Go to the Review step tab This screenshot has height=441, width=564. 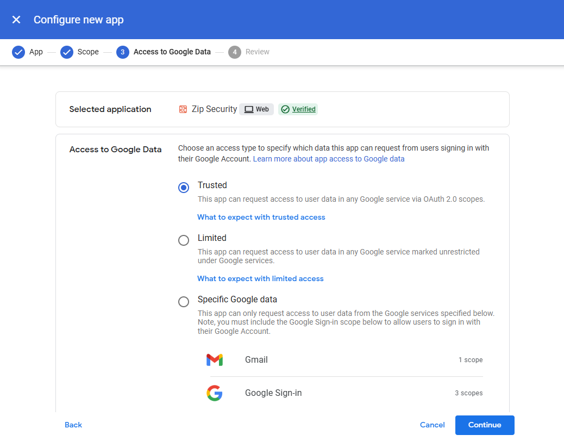tap(257, 52)
